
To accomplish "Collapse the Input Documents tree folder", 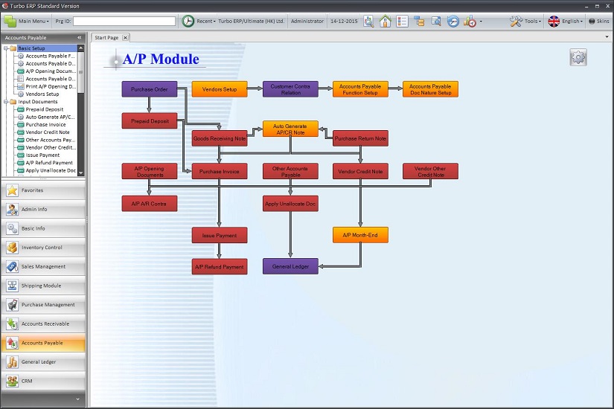I will pyautogui.click(x=5, y=102).
